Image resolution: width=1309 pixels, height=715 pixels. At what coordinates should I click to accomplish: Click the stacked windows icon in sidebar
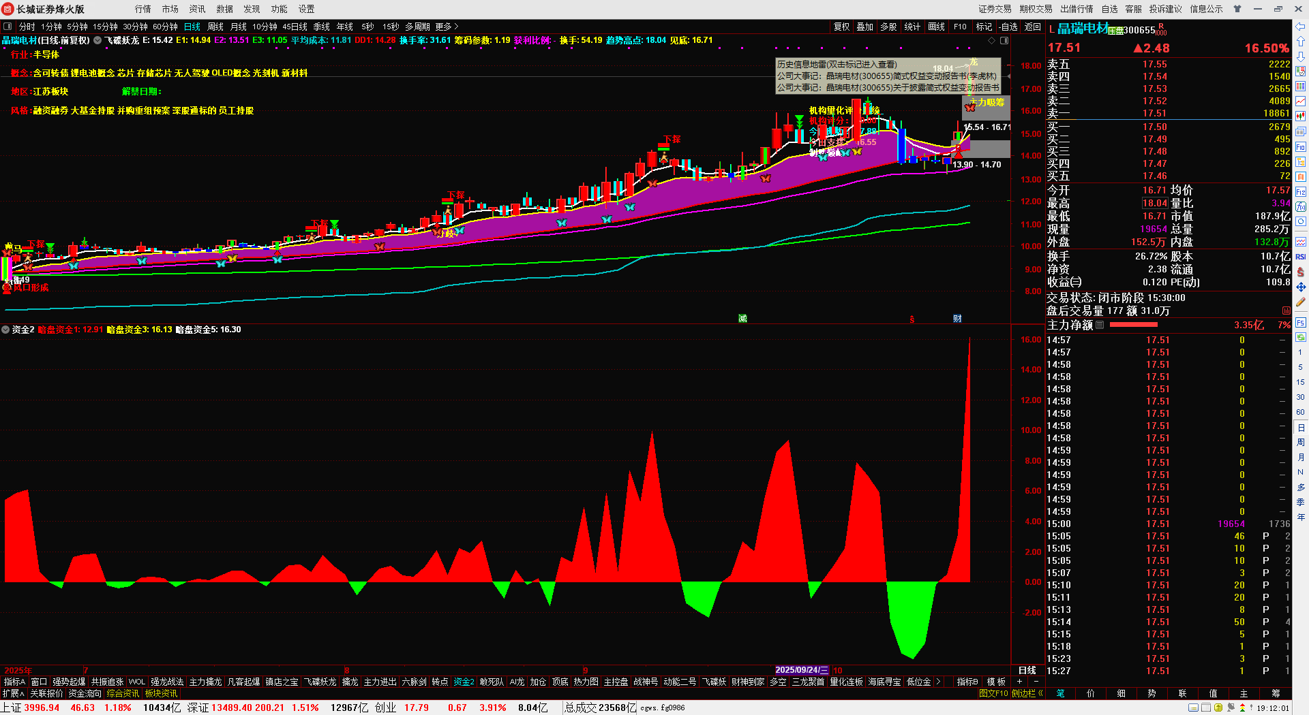coord(1300,132)
